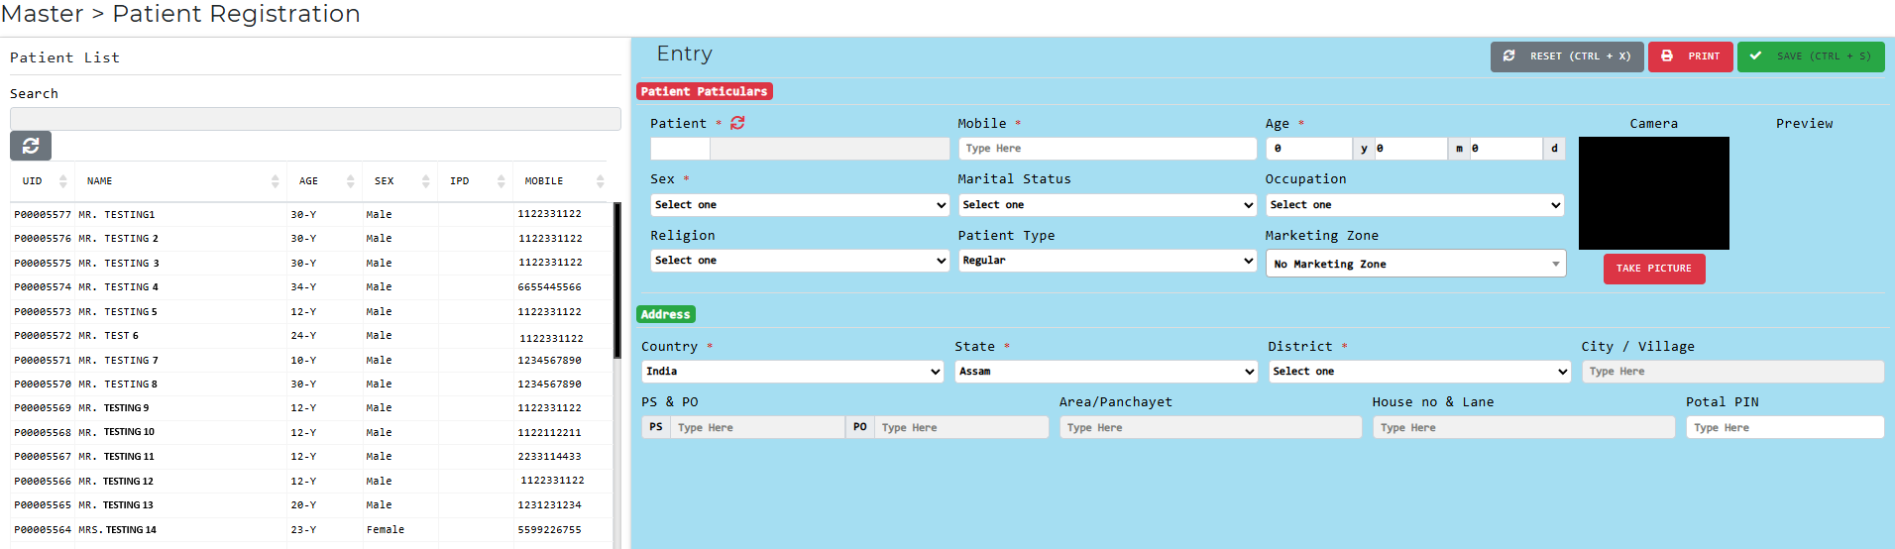Open the Occupation dropdown
Viewport: 1895px width, 549px height.
pos(1415,205)
